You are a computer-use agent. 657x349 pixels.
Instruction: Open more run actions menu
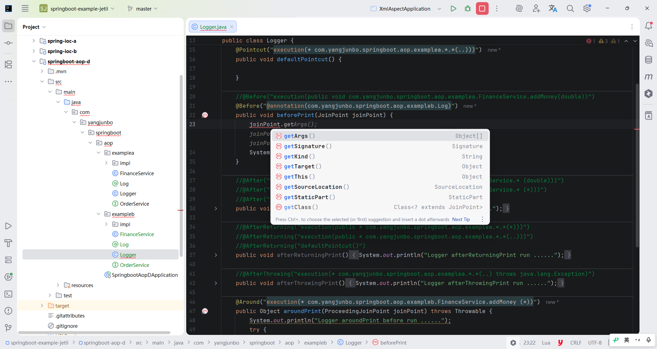click(x=497, y=9)
